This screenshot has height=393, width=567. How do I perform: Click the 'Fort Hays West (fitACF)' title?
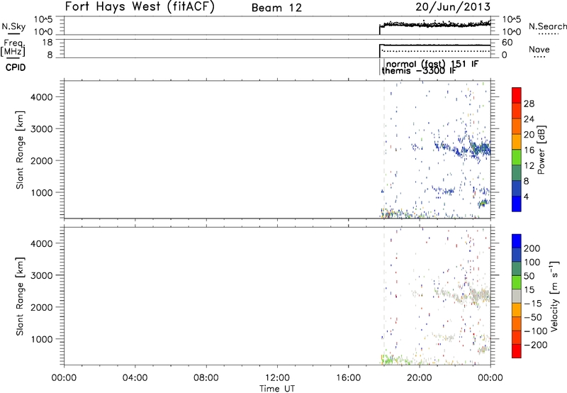click(x=140, y=7)
